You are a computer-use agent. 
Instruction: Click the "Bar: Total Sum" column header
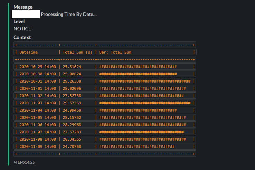coord(115,52)
